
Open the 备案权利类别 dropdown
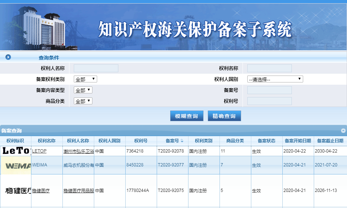85,79
